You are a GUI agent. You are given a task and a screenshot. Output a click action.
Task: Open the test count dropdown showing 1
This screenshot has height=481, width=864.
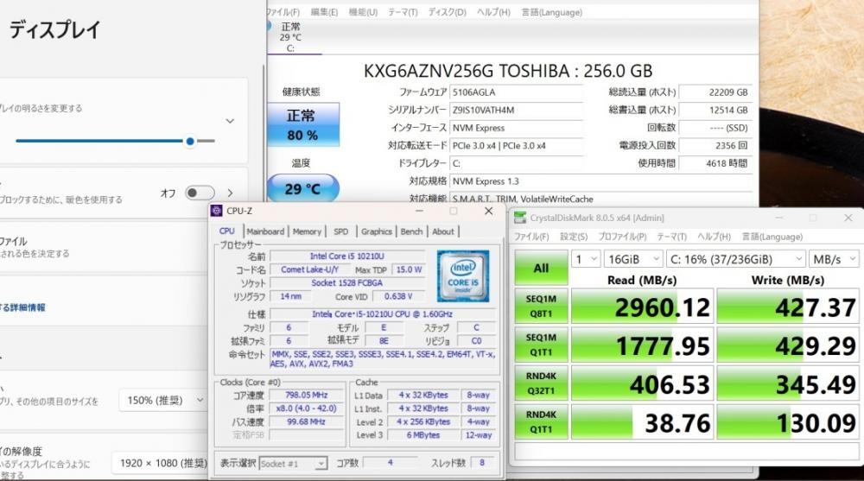point(586,260)
